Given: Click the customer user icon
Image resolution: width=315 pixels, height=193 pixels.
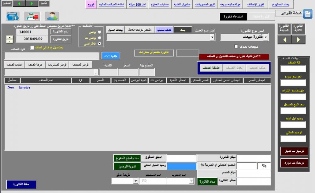Looking at the screenshot, I should 52,16.
